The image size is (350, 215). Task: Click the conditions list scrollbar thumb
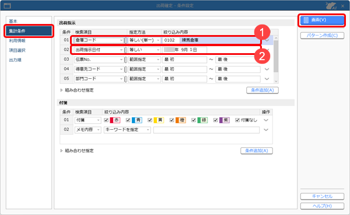click(x=276, y=56)
